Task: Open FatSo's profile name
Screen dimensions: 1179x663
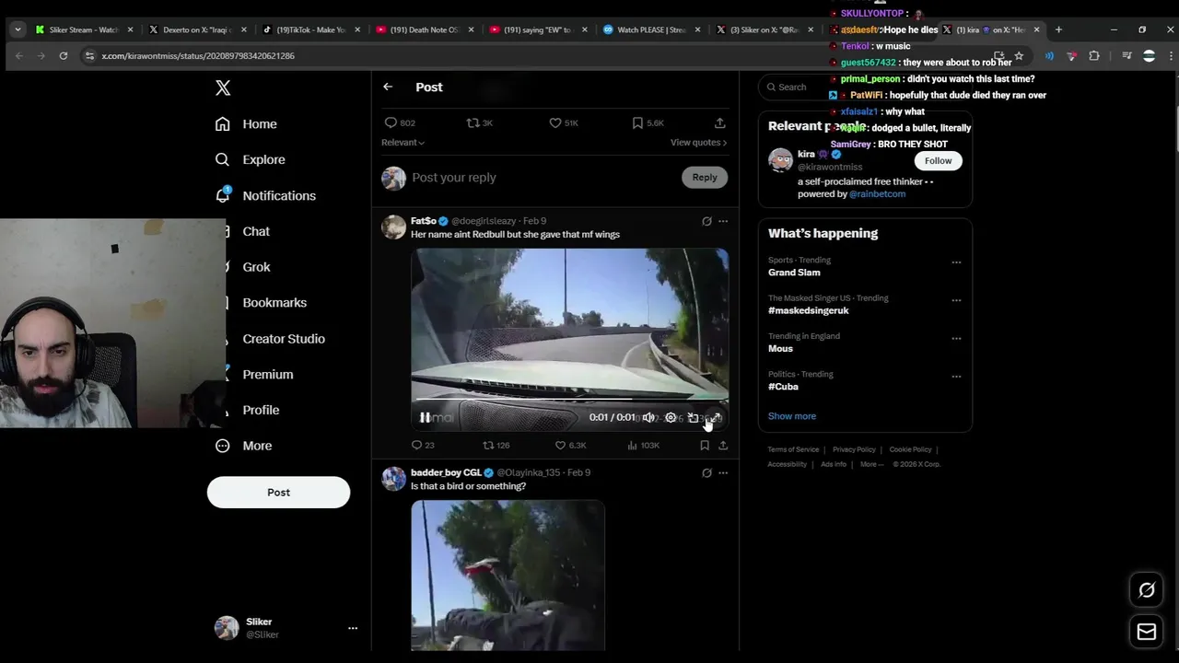Action: point(424,221)
